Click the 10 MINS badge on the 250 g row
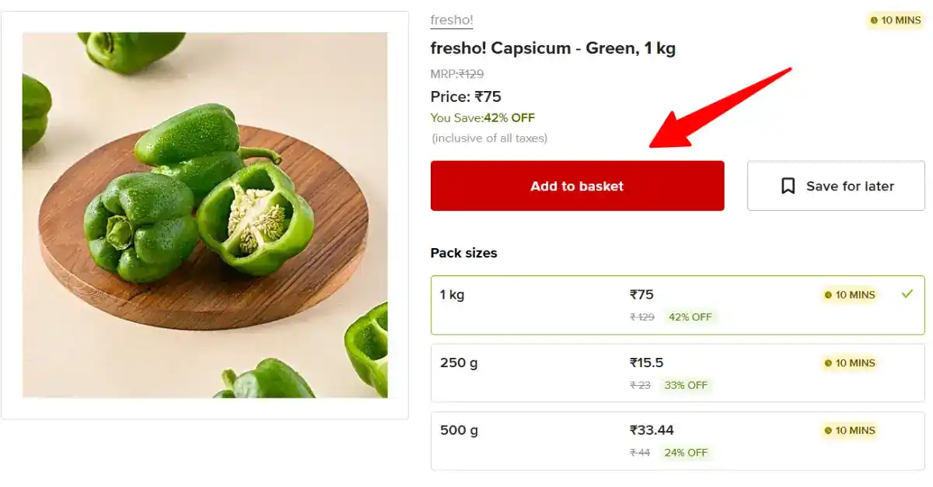The width and height of the screenshot is (933, 487). pos(848,363)
